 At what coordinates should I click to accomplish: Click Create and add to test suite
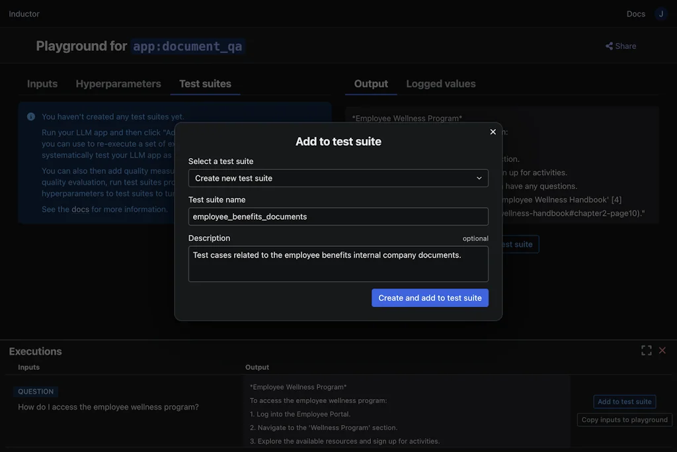[x=430, y=298]
